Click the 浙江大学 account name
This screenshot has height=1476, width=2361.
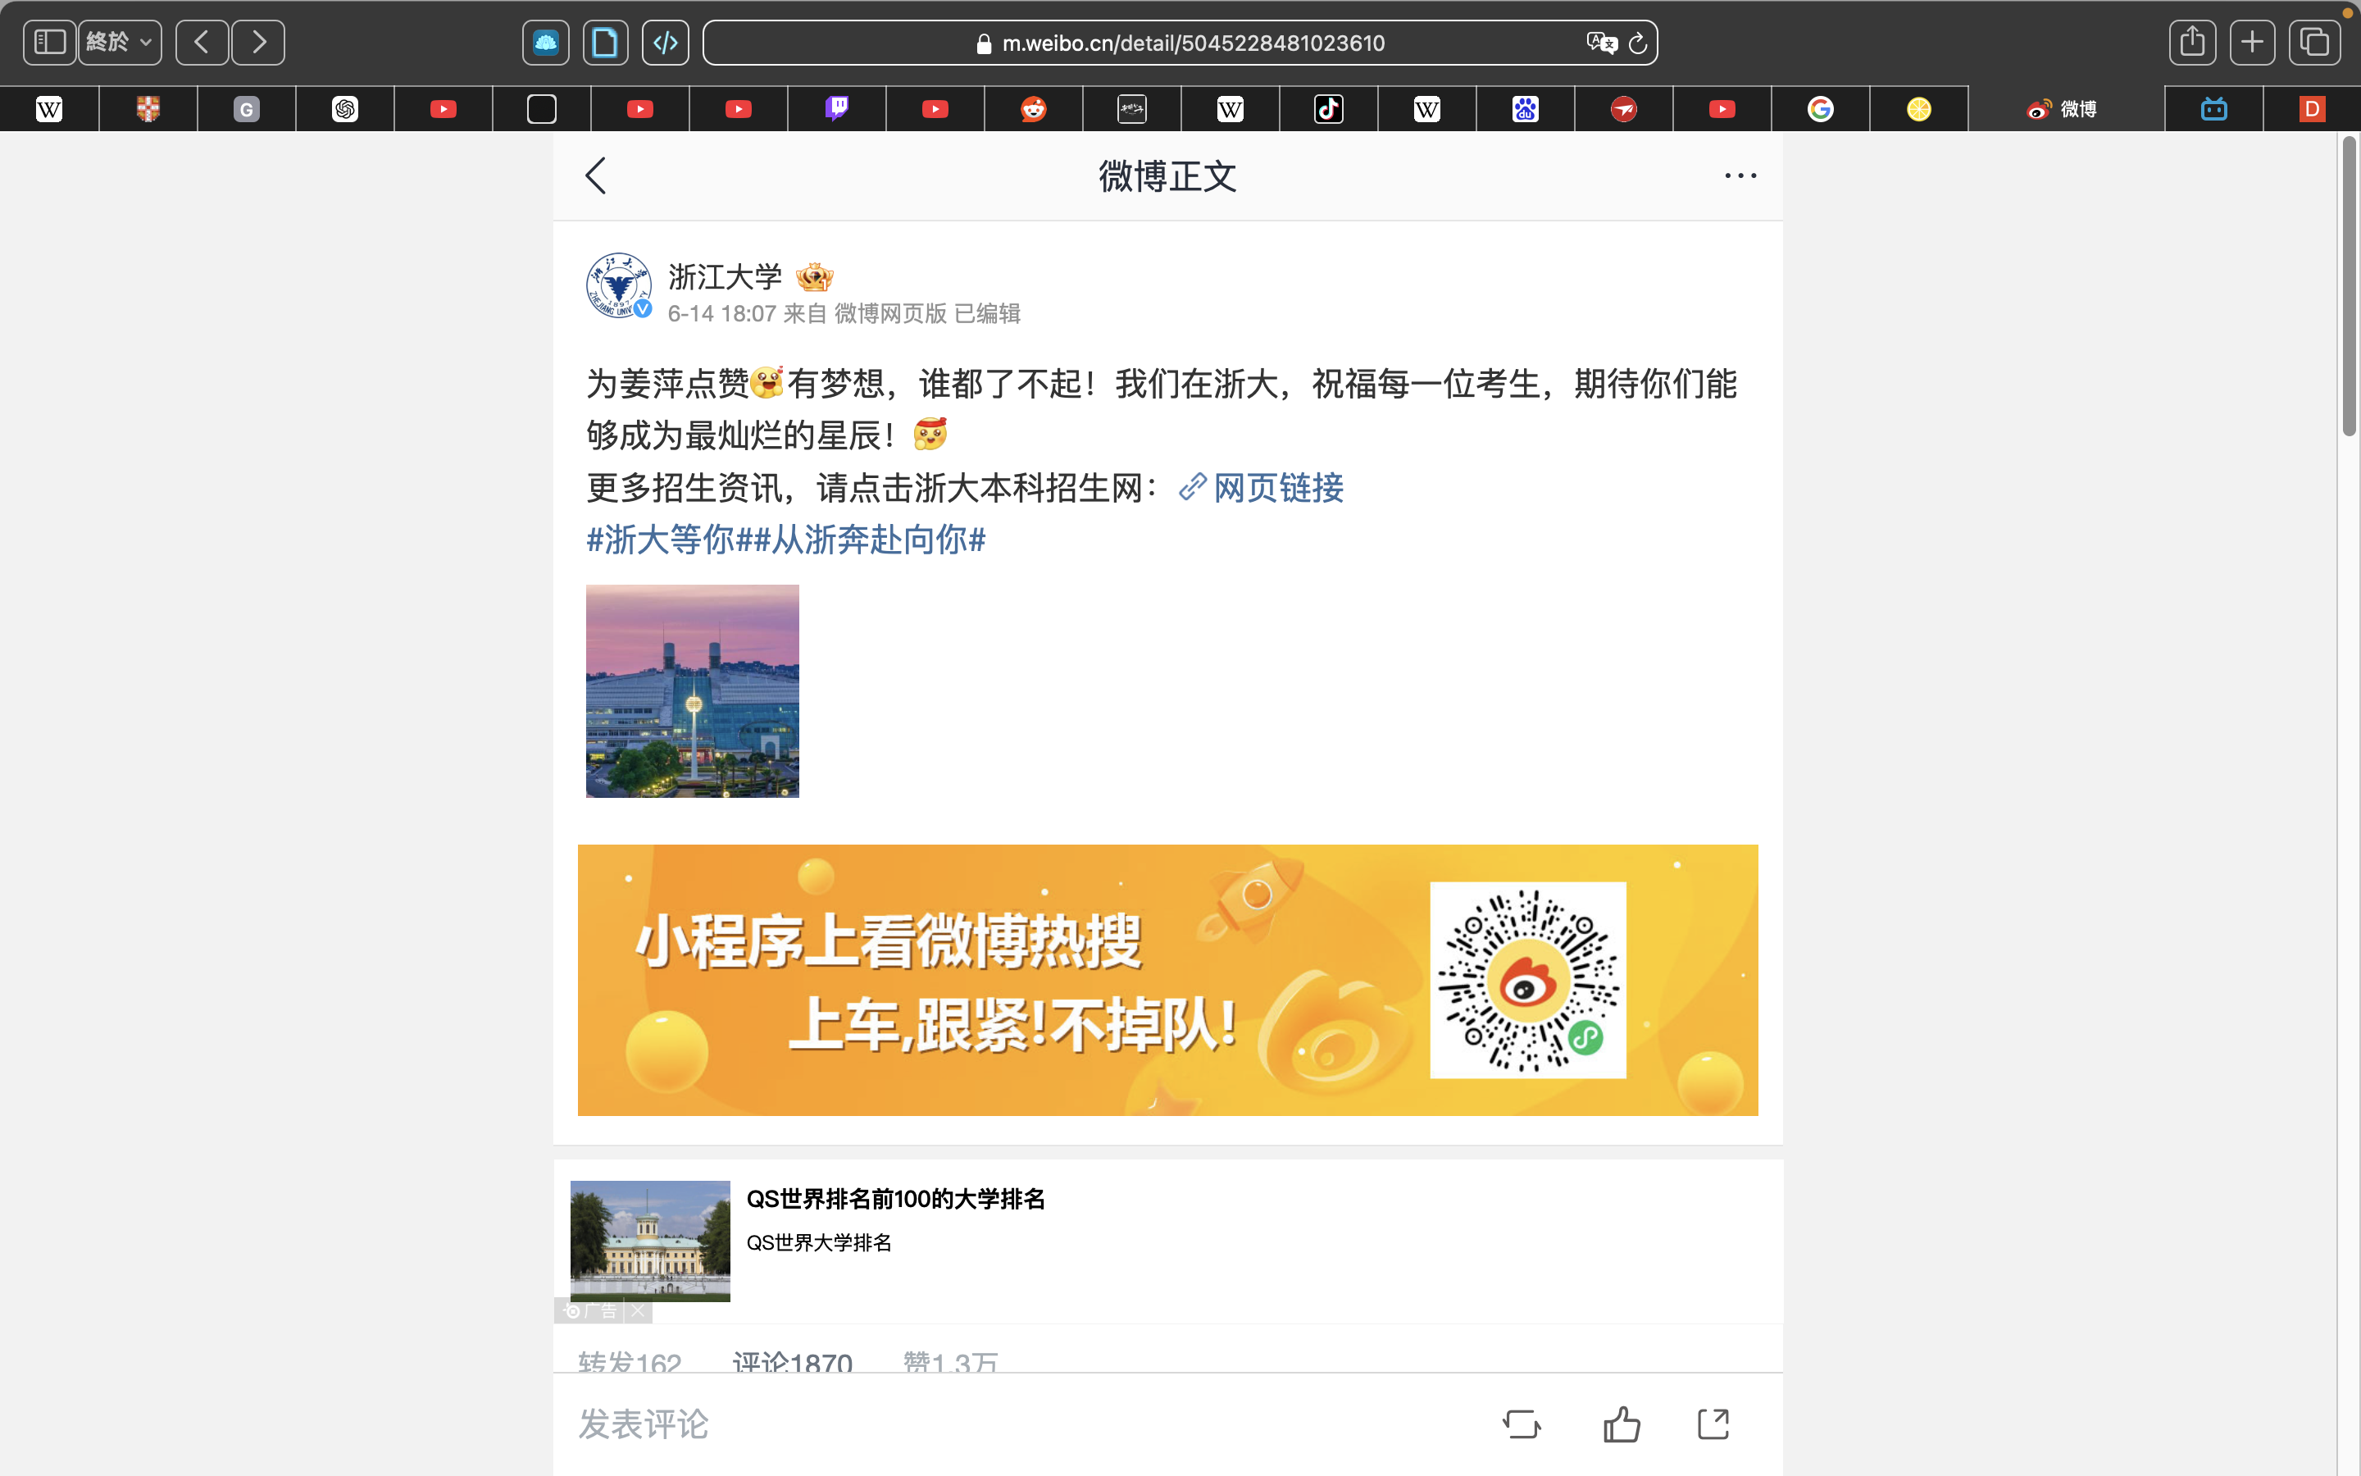pos(725,277)
